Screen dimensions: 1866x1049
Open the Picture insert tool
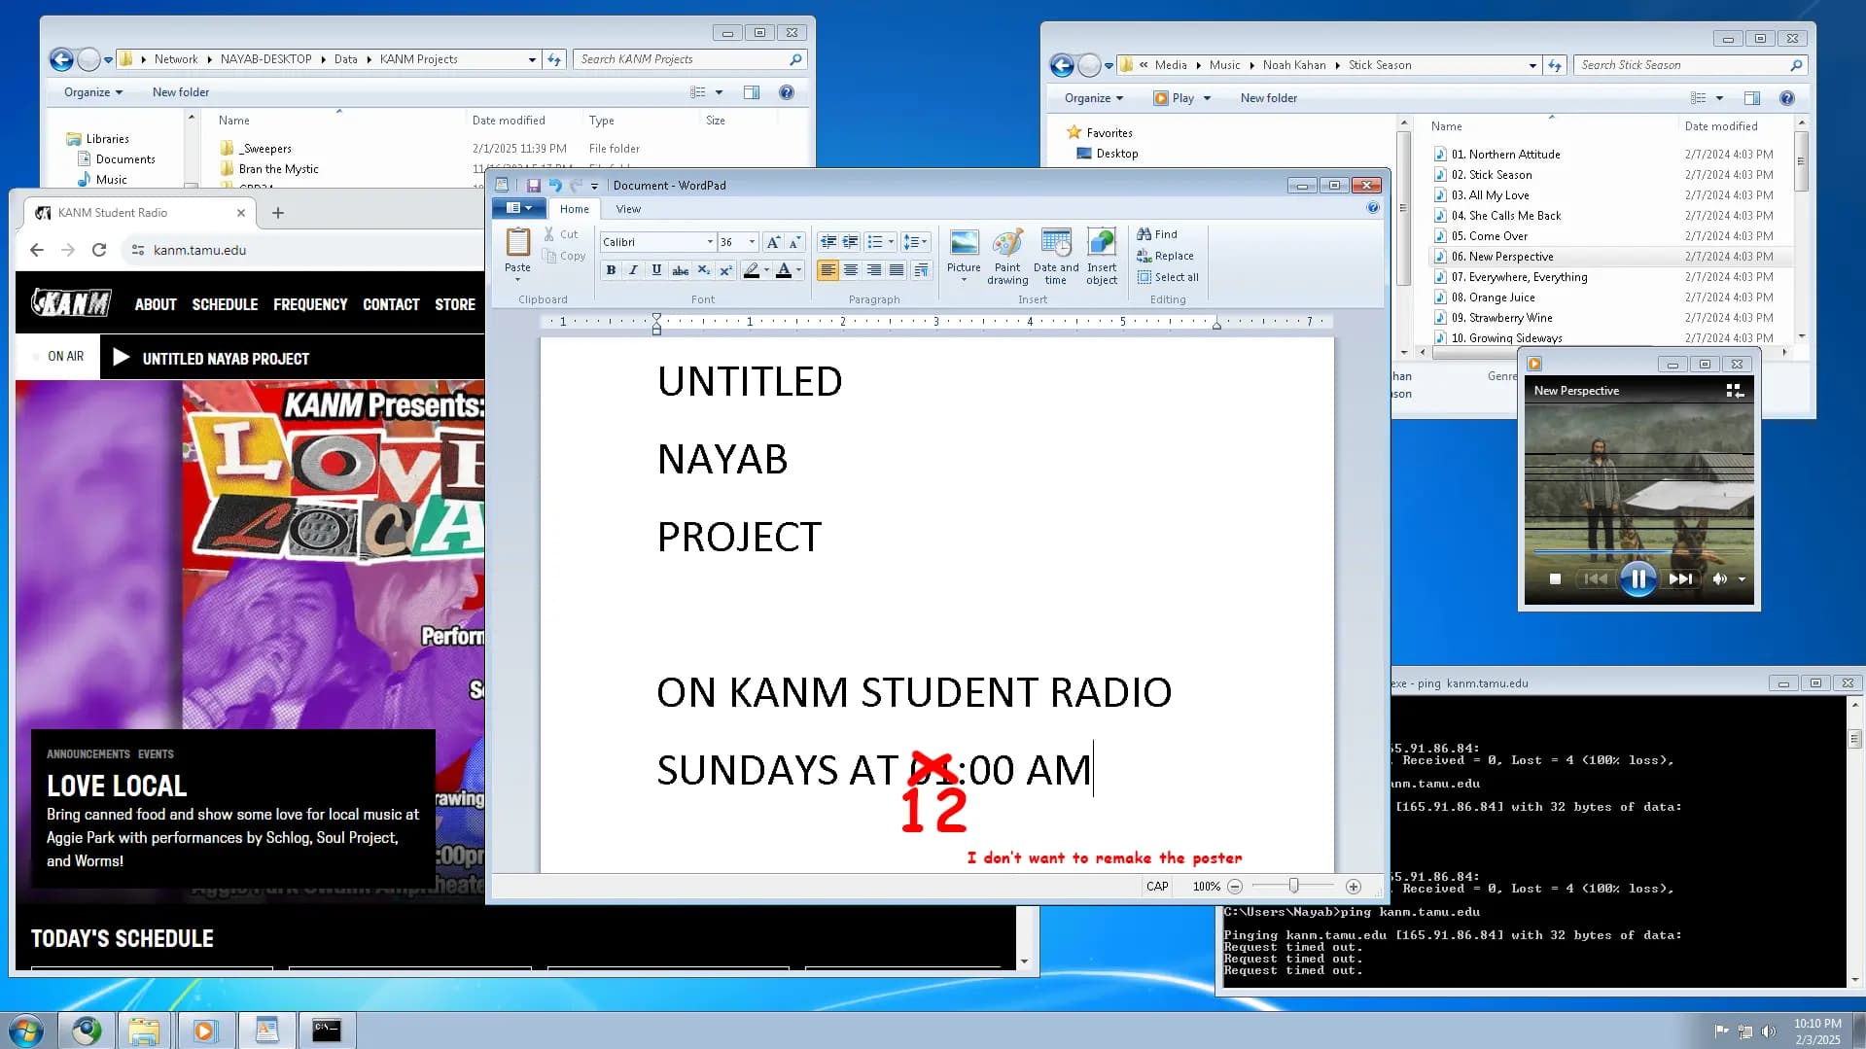click(963, 253)
